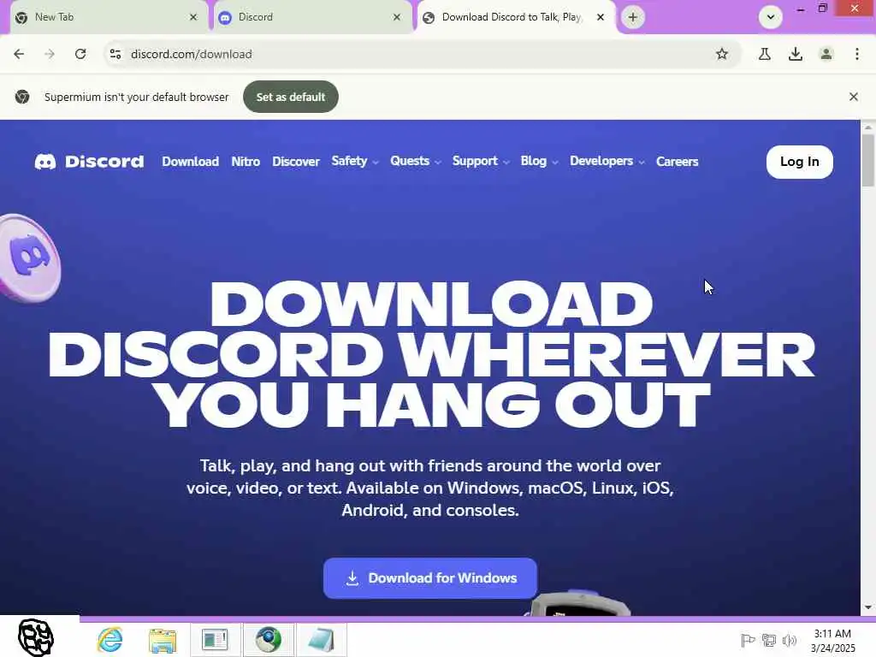This screenshot has height=657, width=876.
Task: Open the volume speaker tray icon
Action: [x=790, y=640]
